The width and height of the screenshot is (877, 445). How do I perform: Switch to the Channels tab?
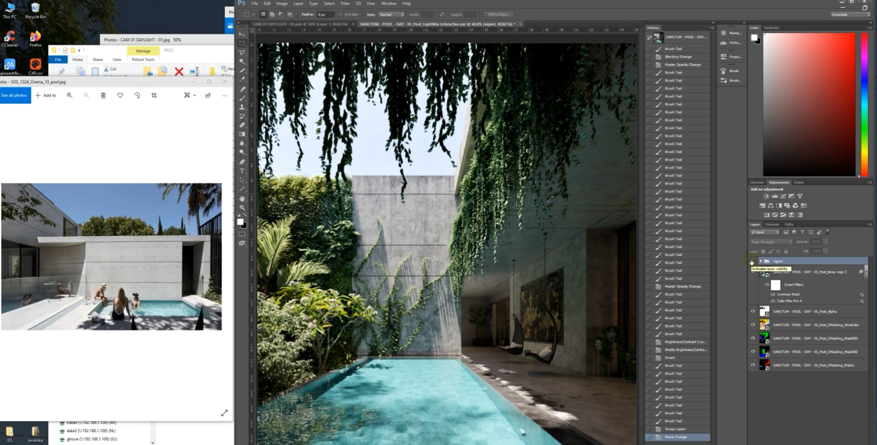(x=772, y=224)
